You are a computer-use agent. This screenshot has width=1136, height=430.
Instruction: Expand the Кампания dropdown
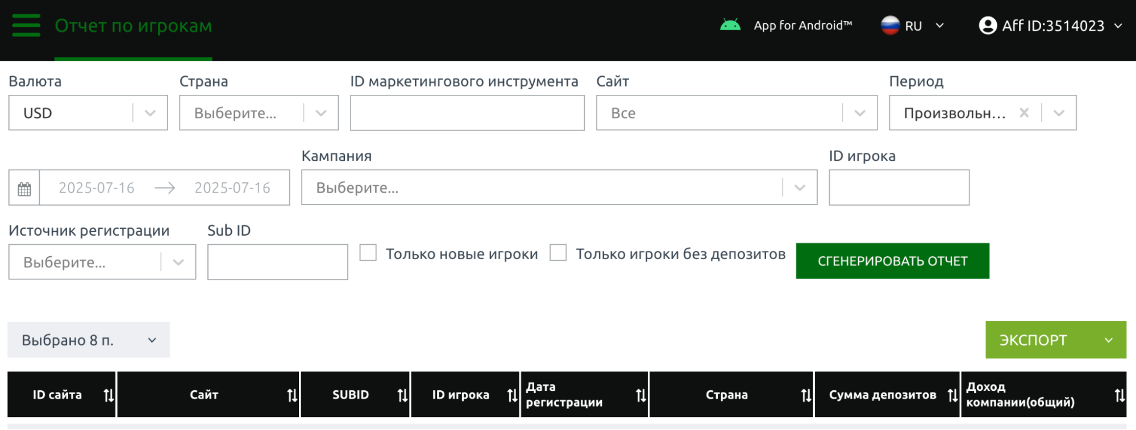[800, 188]
